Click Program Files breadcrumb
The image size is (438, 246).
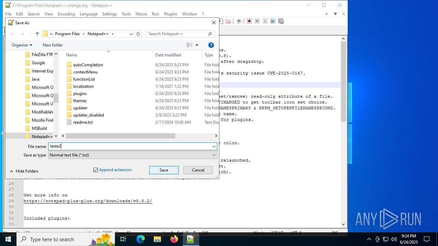(x=67, y=34)
